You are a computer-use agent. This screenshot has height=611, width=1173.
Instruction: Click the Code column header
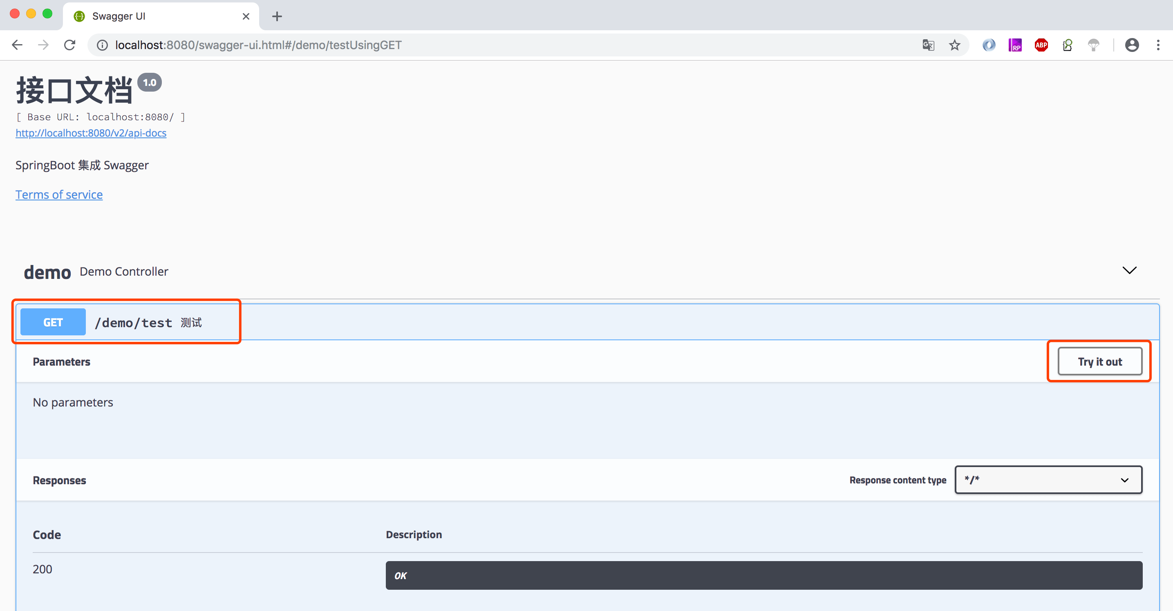point(47,535)
